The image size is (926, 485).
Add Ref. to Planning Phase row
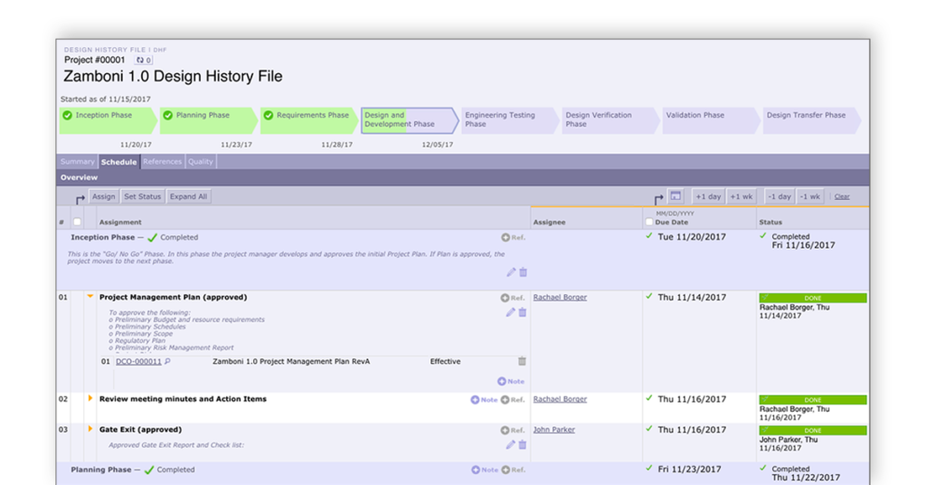click(513, 471)
